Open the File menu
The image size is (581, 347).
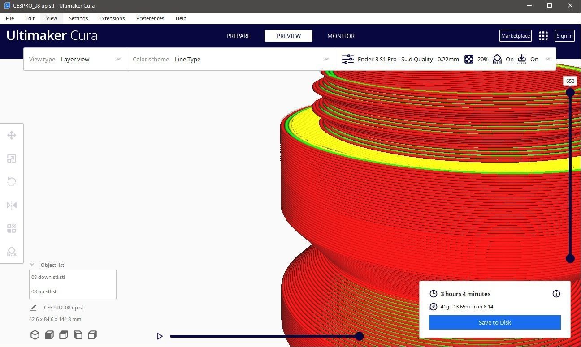pyautogui.click(x=10, y=18)
